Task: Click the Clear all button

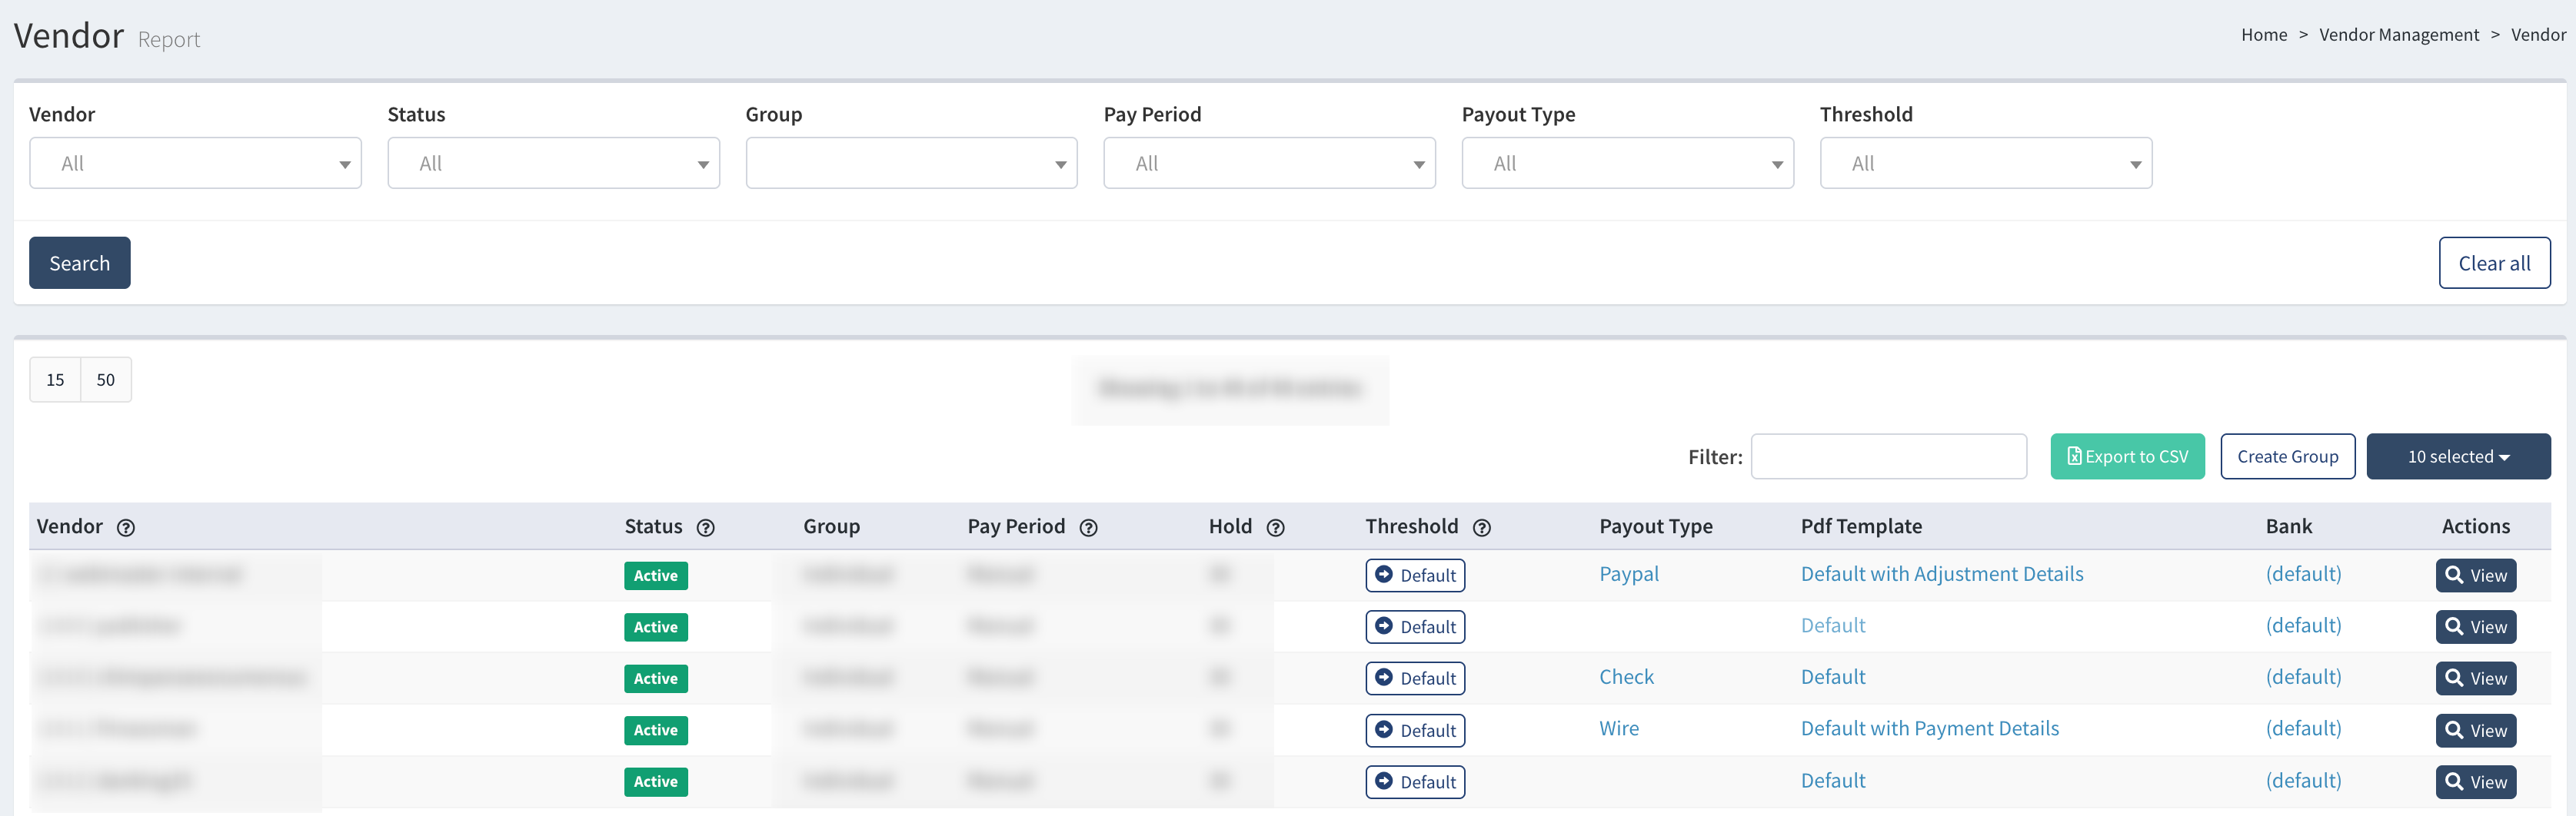Action: click(2494, 263)
